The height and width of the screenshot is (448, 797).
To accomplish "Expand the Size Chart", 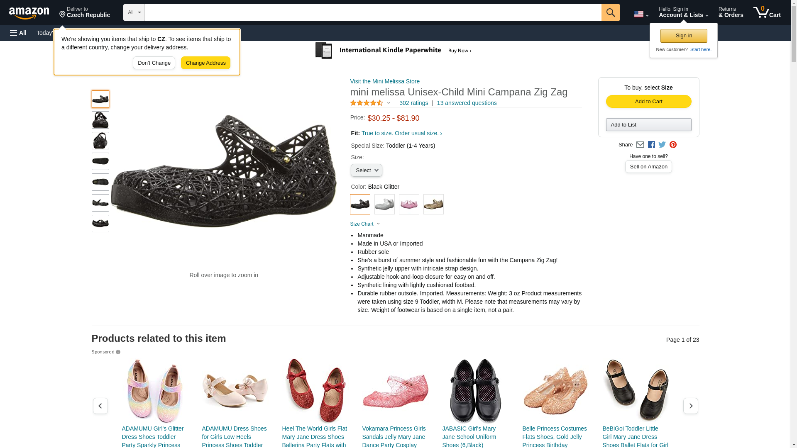I will pos(365,224).
